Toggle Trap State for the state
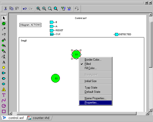This screenshot has width=153, height=122. tap(91, 88)
